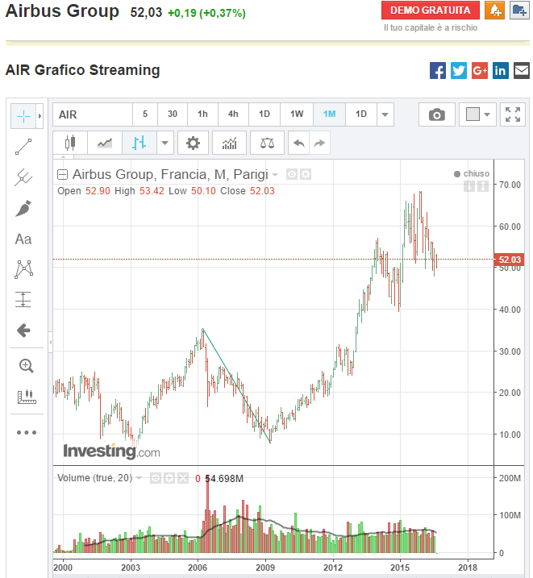
Task: Open compare symbols scale icon
Action: point(267,143)
